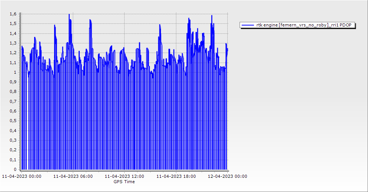Click the 11-04-2023 18:00 time label

tap(176, 177)
